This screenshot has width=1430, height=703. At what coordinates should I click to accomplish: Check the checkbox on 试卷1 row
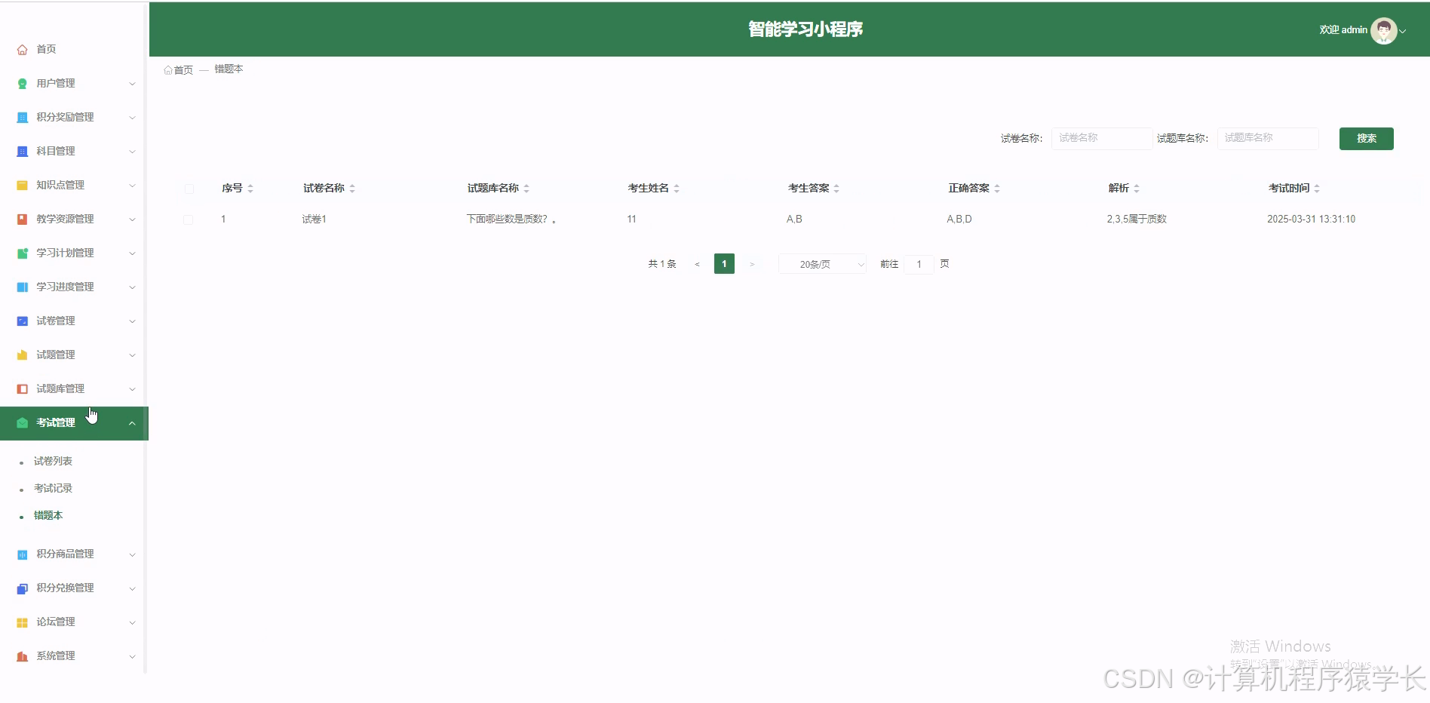click(x=189, y=219)
